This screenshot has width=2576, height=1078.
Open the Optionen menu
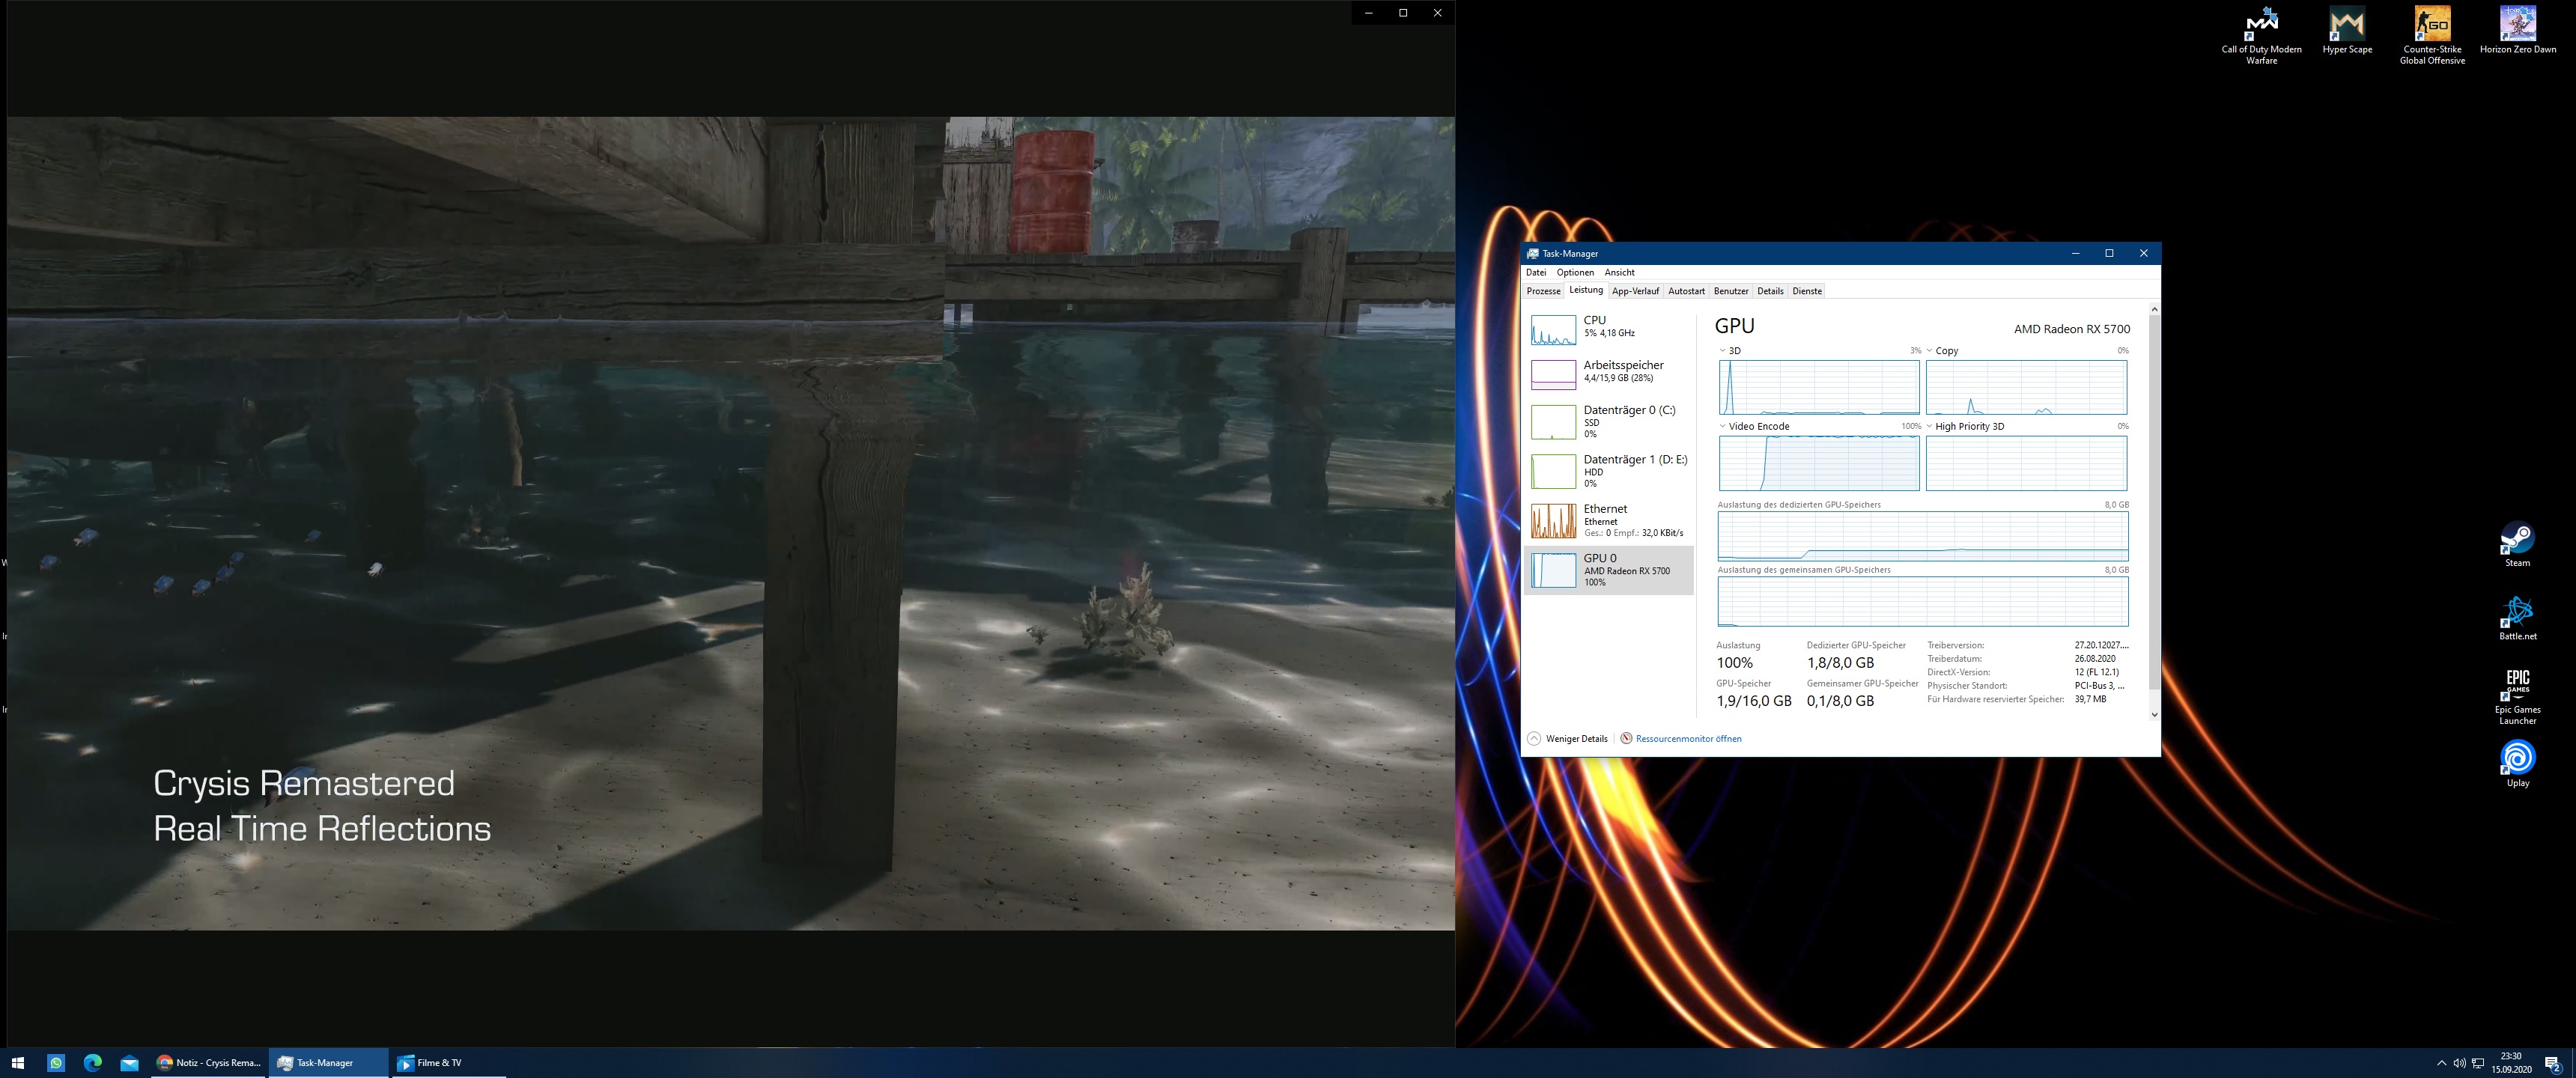(1575, 272)
